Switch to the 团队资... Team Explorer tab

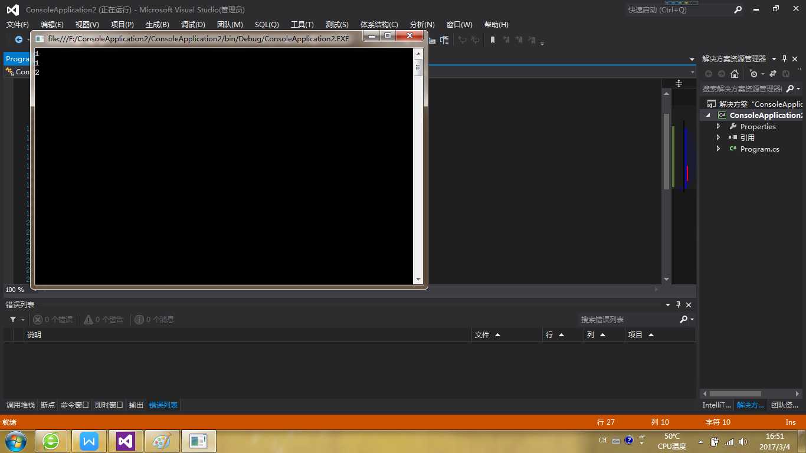pyautogui.click(x=785, y=405)
